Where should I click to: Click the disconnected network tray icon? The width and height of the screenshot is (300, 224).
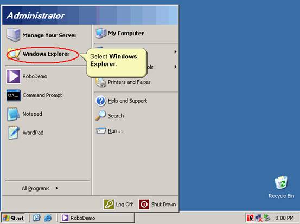258,218
